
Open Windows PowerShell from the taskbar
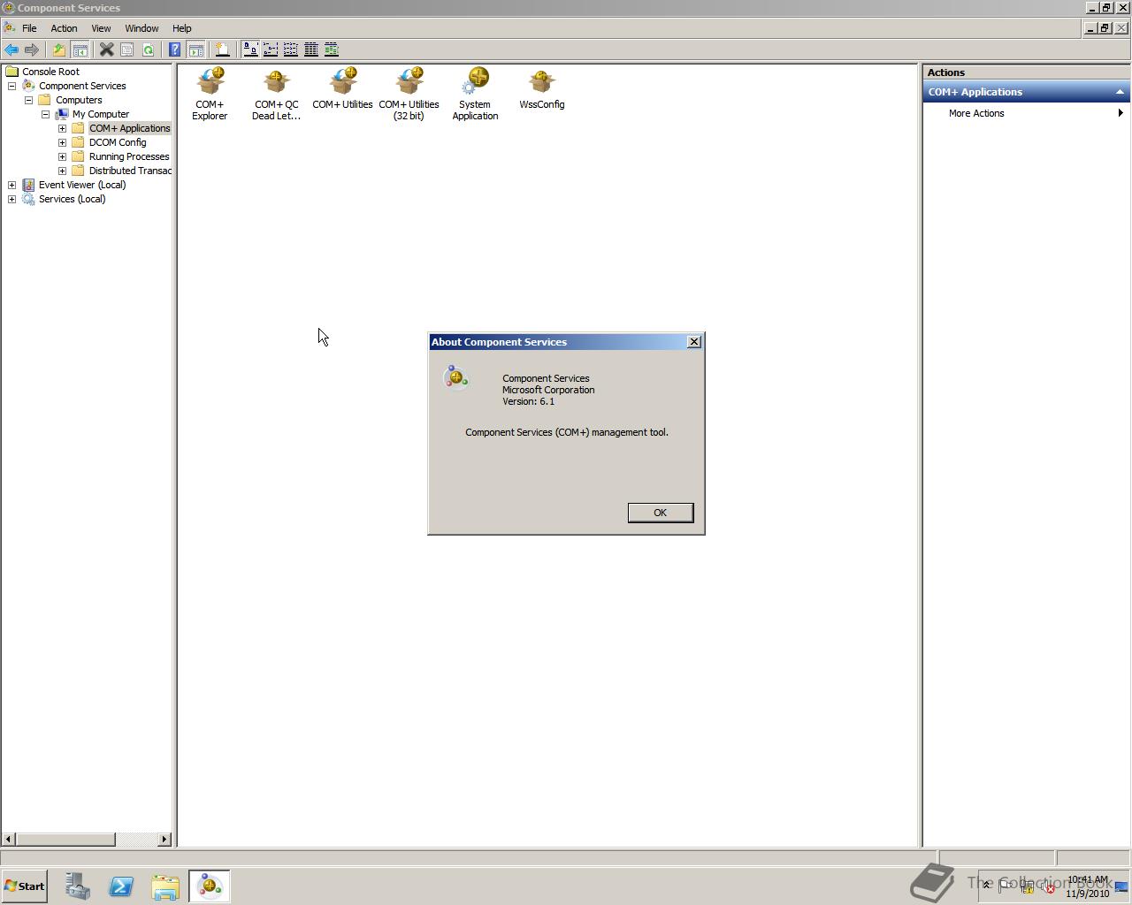pos(121,886)
